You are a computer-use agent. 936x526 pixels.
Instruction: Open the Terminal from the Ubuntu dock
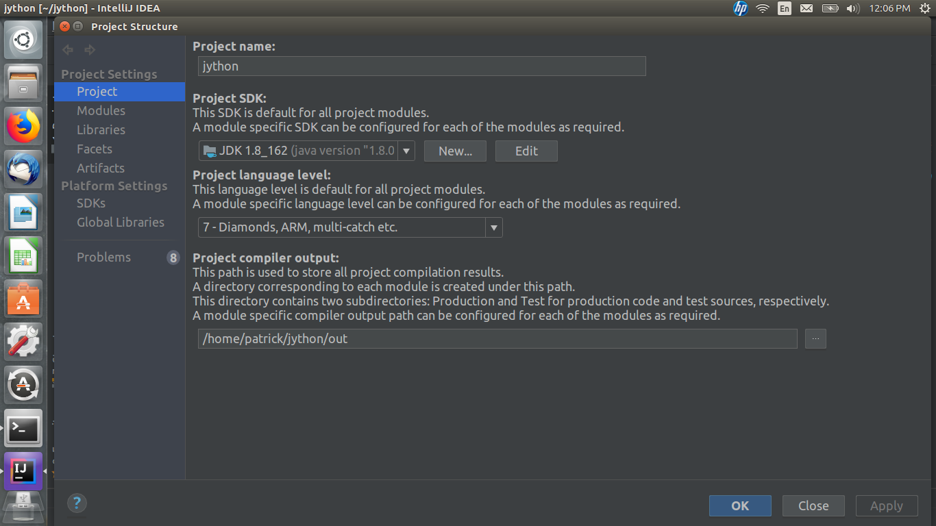point(23,428)
